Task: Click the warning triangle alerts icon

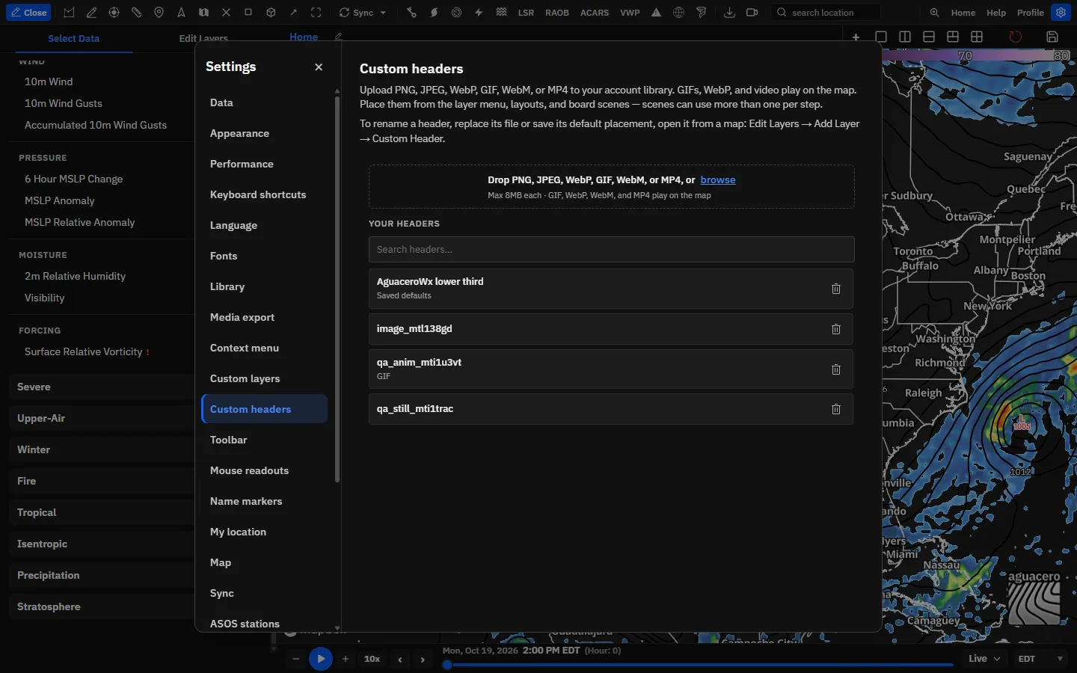Action: click(656, 13)
